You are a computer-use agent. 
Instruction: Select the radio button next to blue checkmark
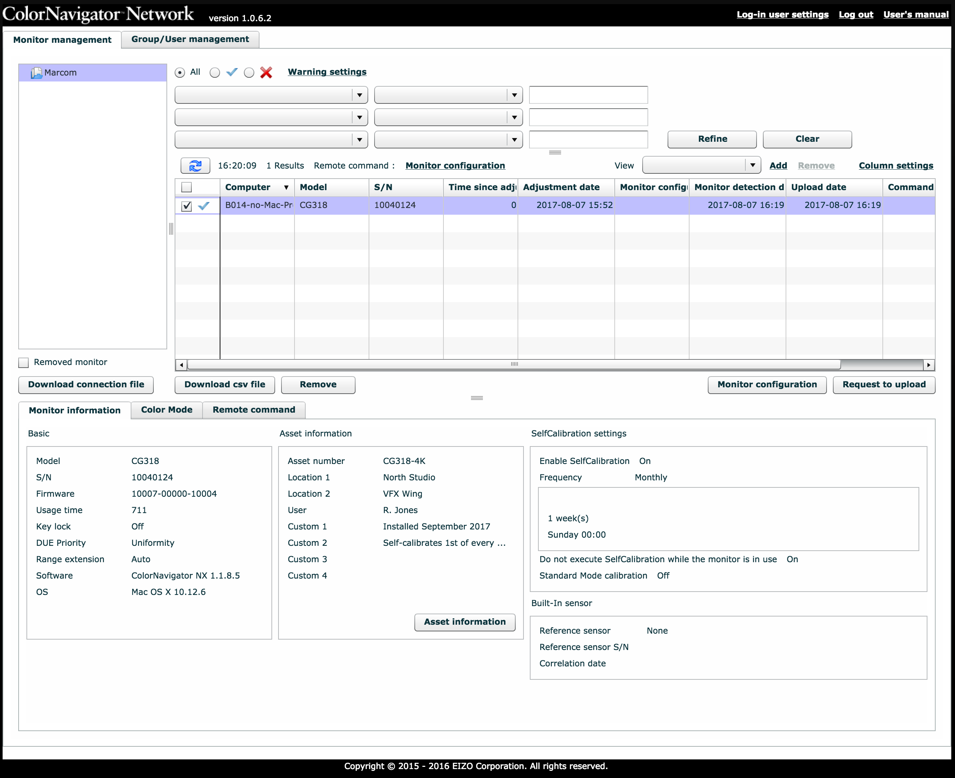215,72
